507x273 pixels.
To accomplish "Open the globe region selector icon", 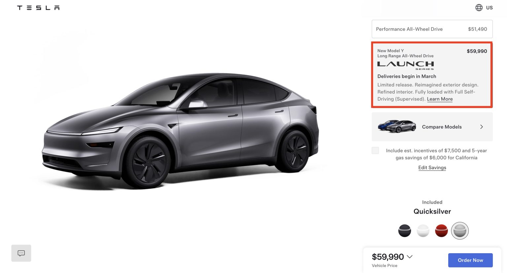I will tap(479, 8).
